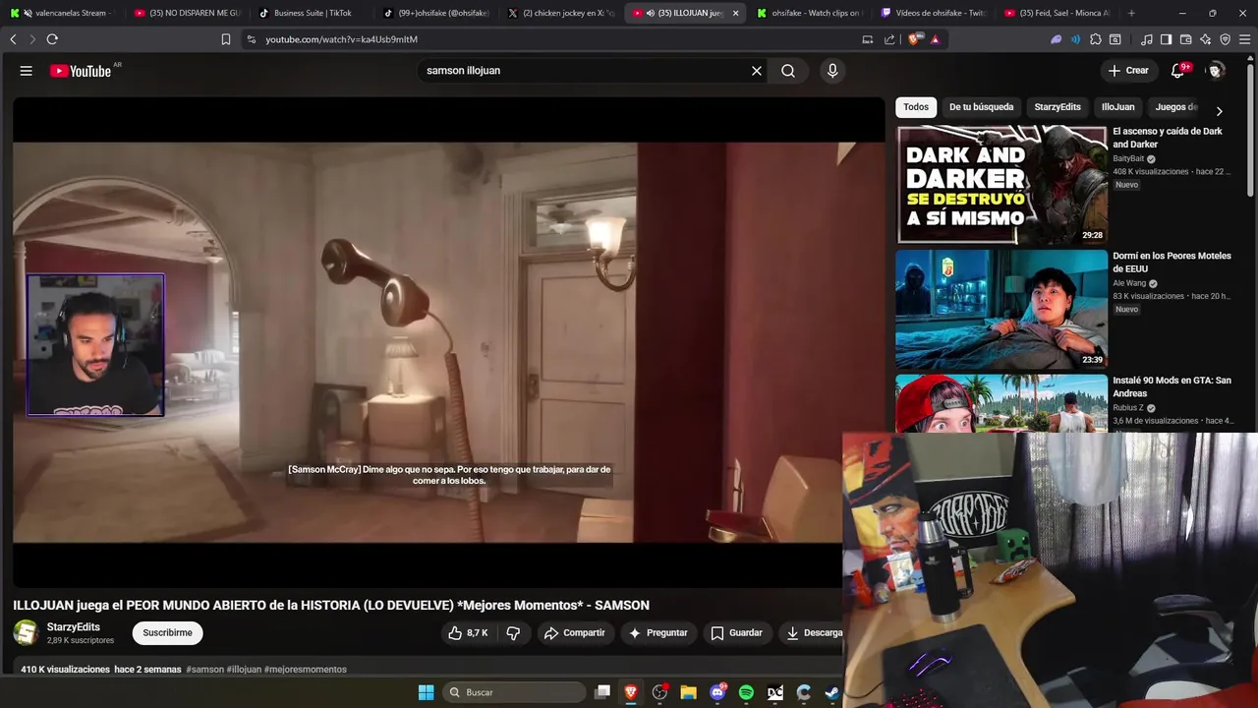This screenshot has height=708, width=1258.
Task: Run search with the magnifier button
Action: point(788,71)
